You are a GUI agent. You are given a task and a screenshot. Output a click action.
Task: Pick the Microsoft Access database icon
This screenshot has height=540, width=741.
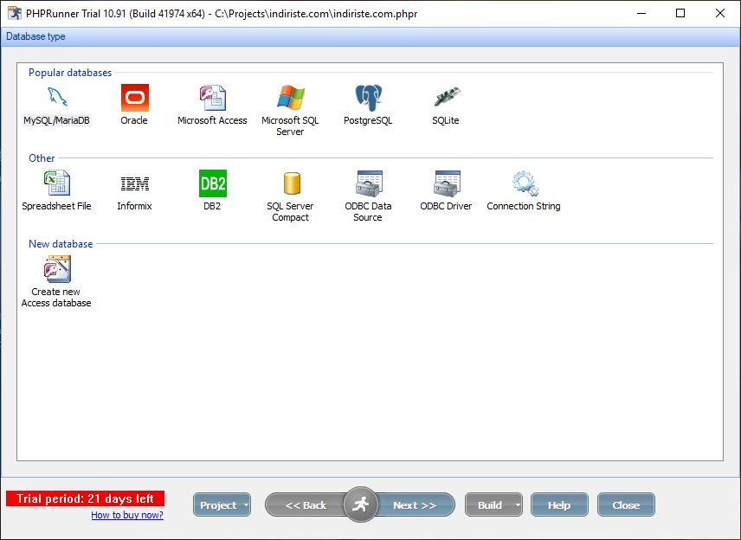coord(212,97)
